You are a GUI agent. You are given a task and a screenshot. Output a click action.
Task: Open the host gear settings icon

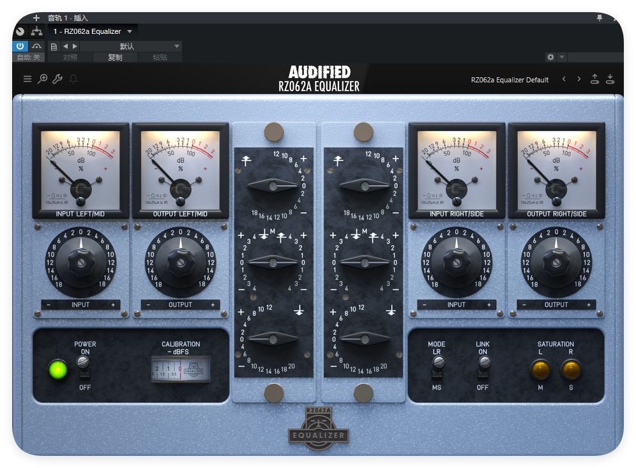pos(550,57)
